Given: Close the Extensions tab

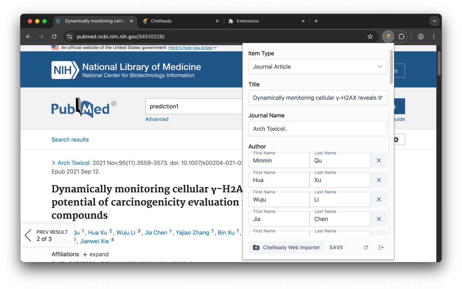Looking at the screenshot, I should 303,21.
